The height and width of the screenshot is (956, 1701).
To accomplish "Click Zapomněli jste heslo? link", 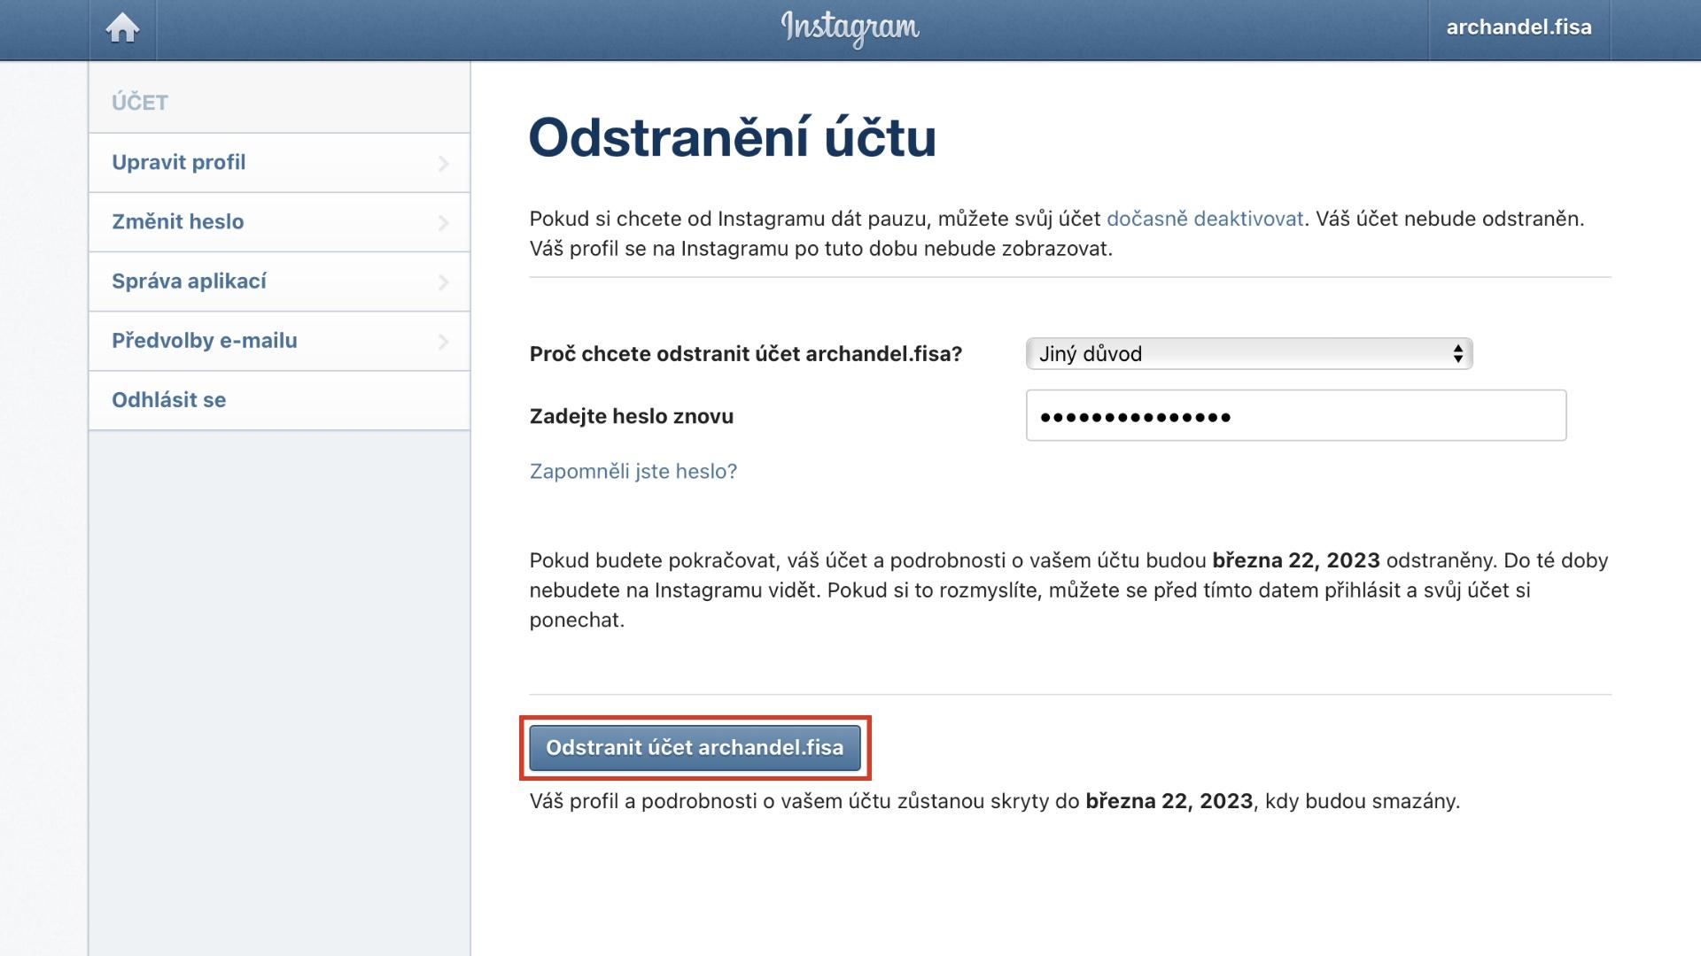I will (x=633, y=471).
